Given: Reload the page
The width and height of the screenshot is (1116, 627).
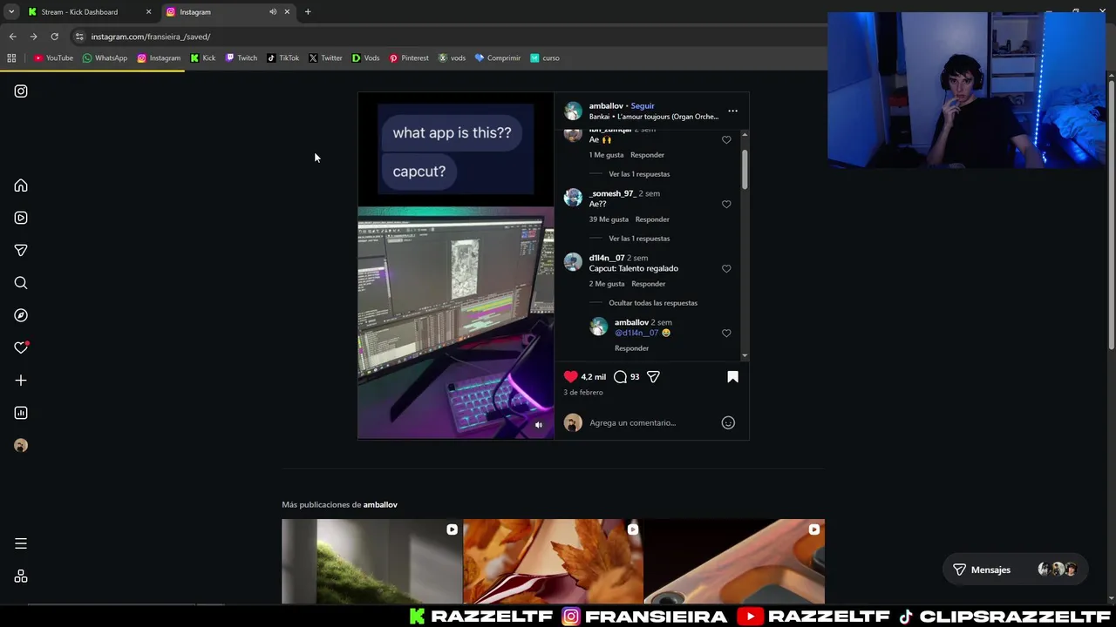Looking at the screenshot, I should pos(54,37).
